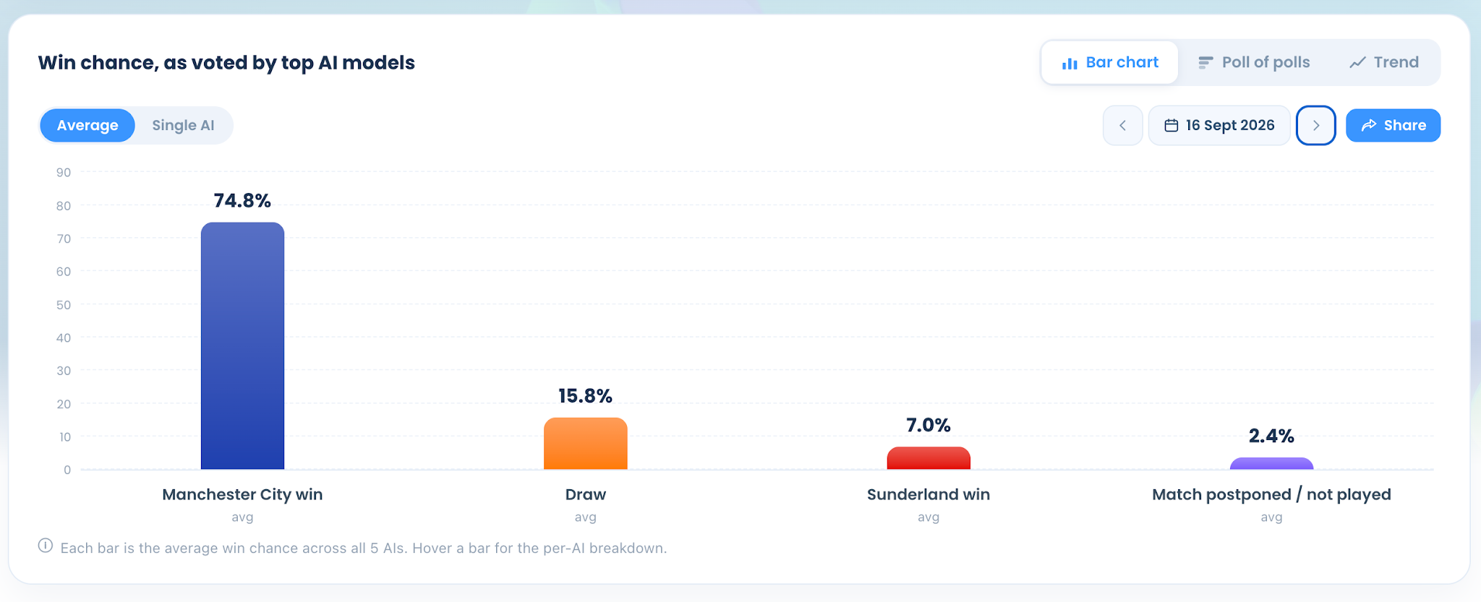
Task: Select the Bar chart tab
Action: tap(1110, 63)
